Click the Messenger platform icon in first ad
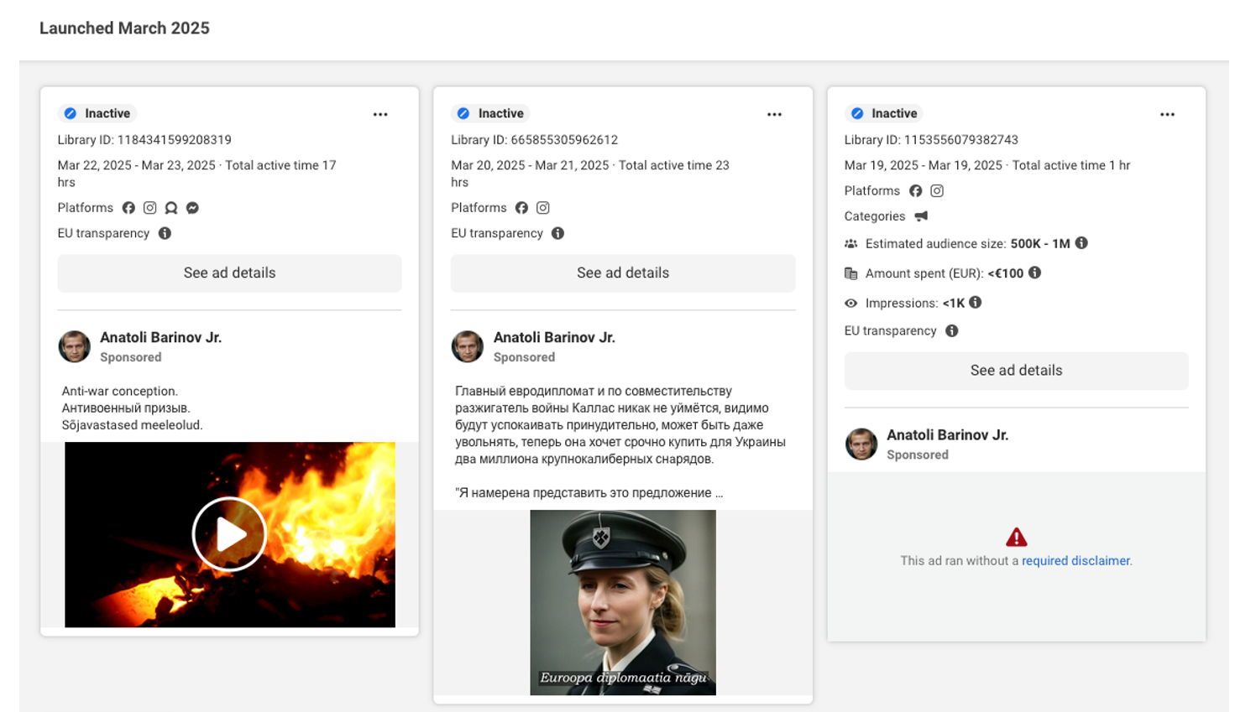Screen dimensions: 1235x712 coord(192,208)
